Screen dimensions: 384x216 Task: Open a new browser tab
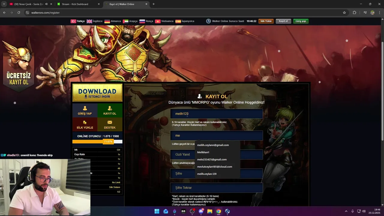154,4
